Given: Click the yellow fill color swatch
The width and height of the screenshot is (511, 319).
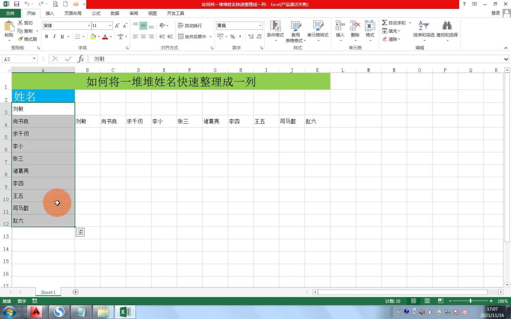Looking at the screenshot, I should coord(93,37).
